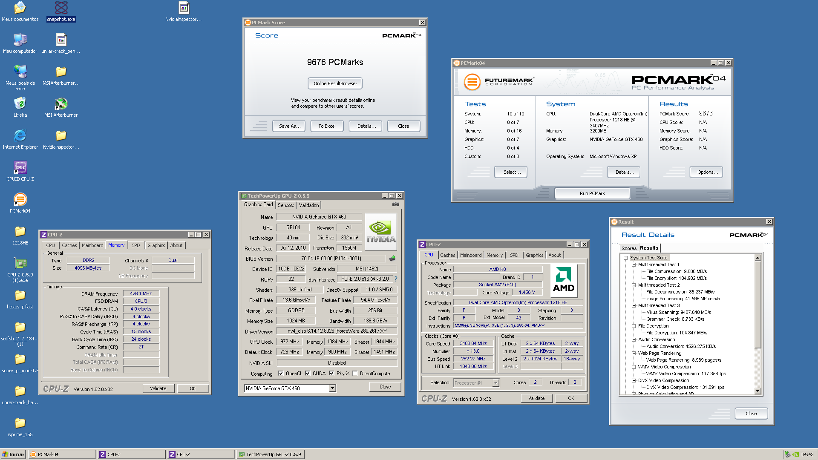Switch to the Sensors tab in GPU-Z
The width and height of the screenshot is (818, 460).
coord(286,205)
